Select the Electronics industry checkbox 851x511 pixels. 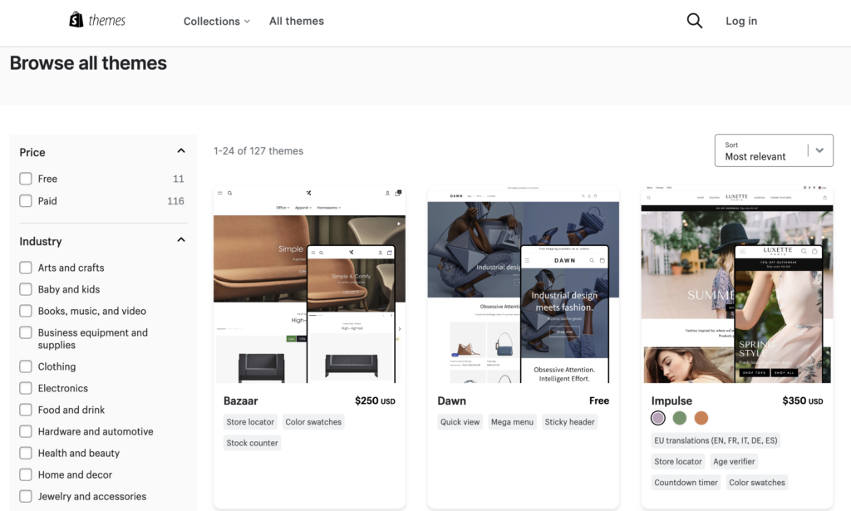point(24,388)
